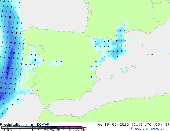The image size is (170, 131).
Task: Click the "We" weekday abbreviation
Action: [100, 125]
